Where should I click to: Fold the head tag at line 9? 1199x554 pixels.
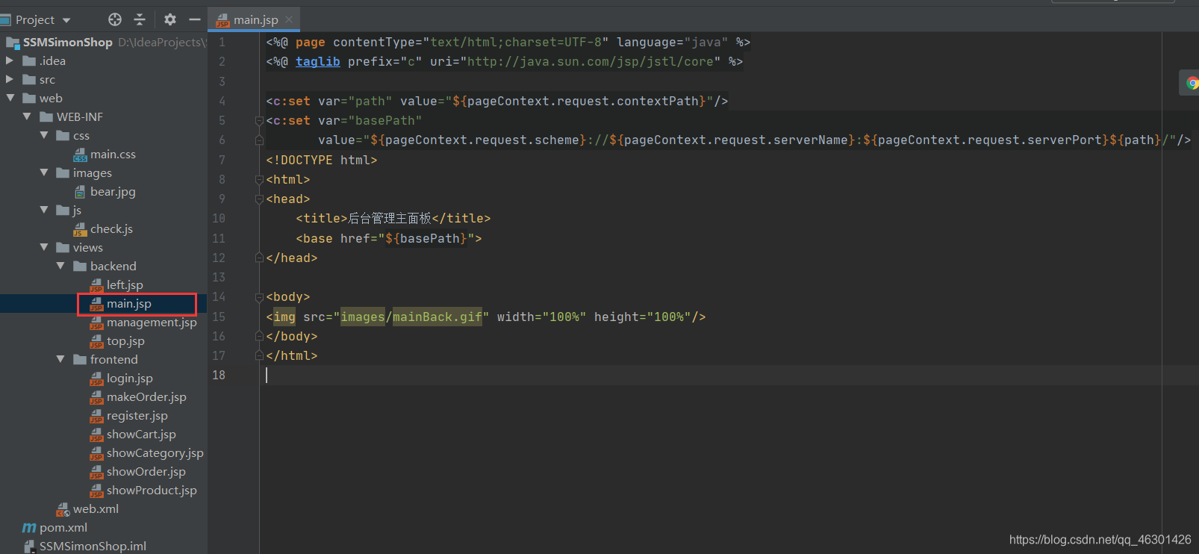click(259, 199)
